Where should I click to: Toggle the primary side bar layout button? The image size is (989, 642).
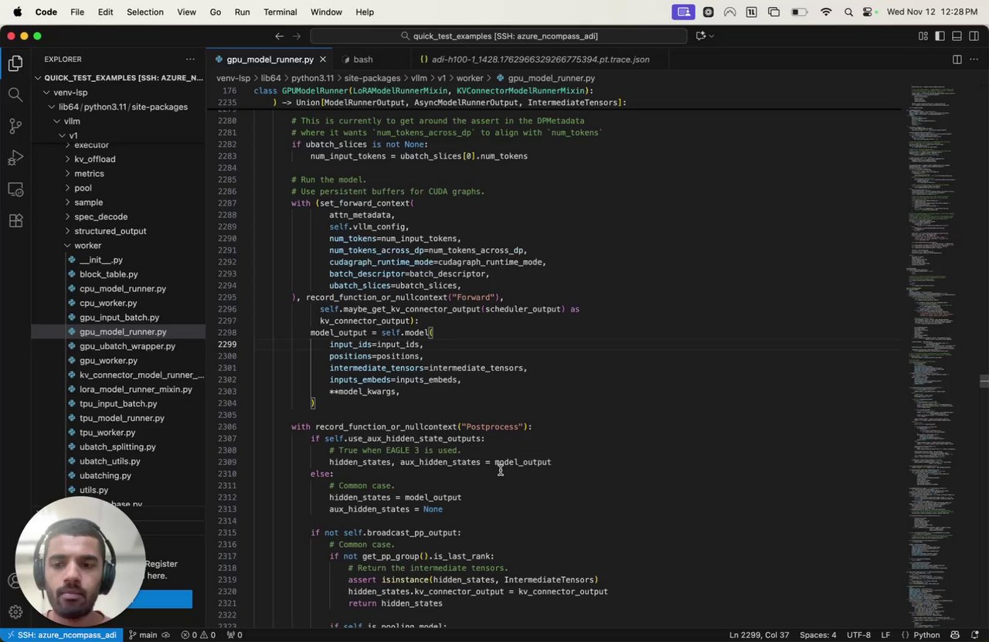coord(940,36)
